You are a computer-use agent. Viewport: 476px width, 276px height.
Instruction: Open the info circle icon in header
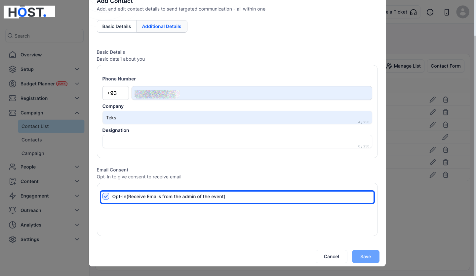tap(430, 12)
